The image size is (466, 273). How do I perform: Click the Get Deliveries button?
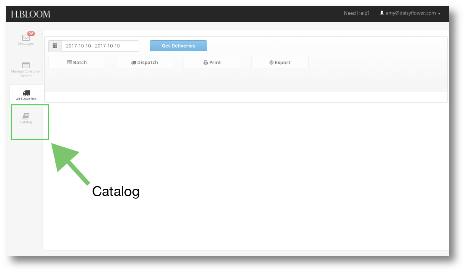click(x=178, y=46)
